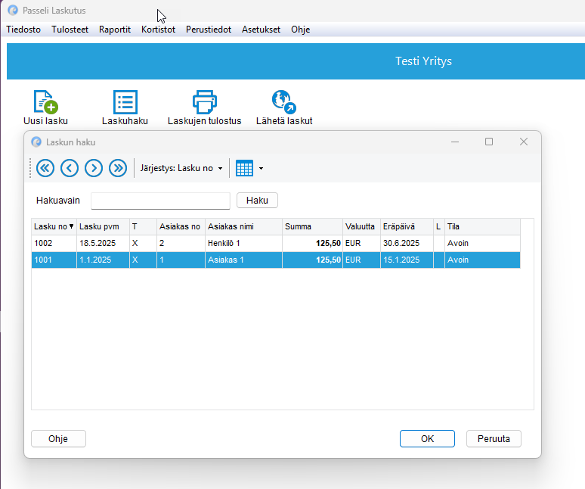Jump to last record with double-right arrow
Screen dimensions: 585x489
pyautogui.click(x=118, y=168)
